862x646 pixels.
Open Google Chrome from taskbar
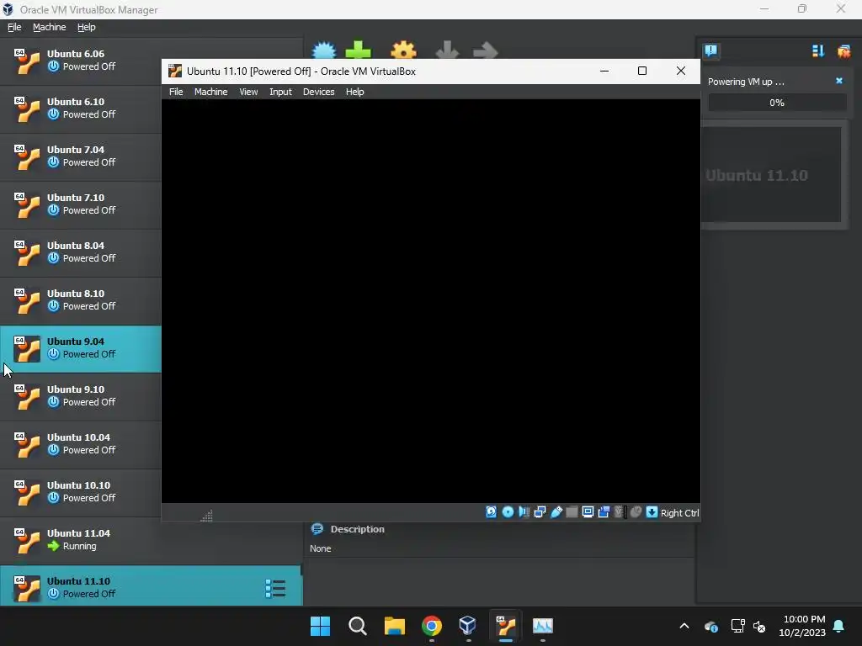tap(432, 626)
